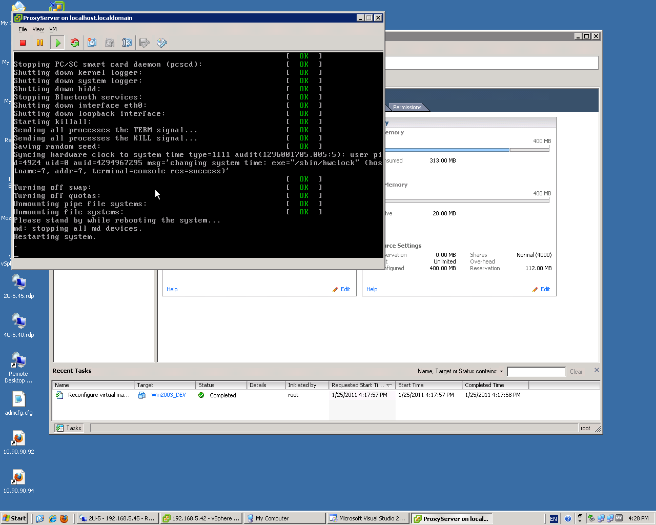The image size is (656, 525).
Task: Launch Internet Explorer from quick launch
Action: click(x=52, y=518)
